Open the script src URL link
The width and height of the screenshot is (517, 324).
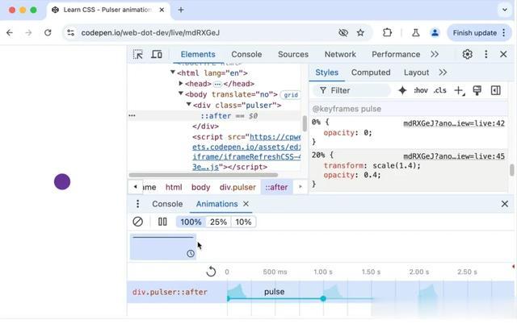point(246,152)
